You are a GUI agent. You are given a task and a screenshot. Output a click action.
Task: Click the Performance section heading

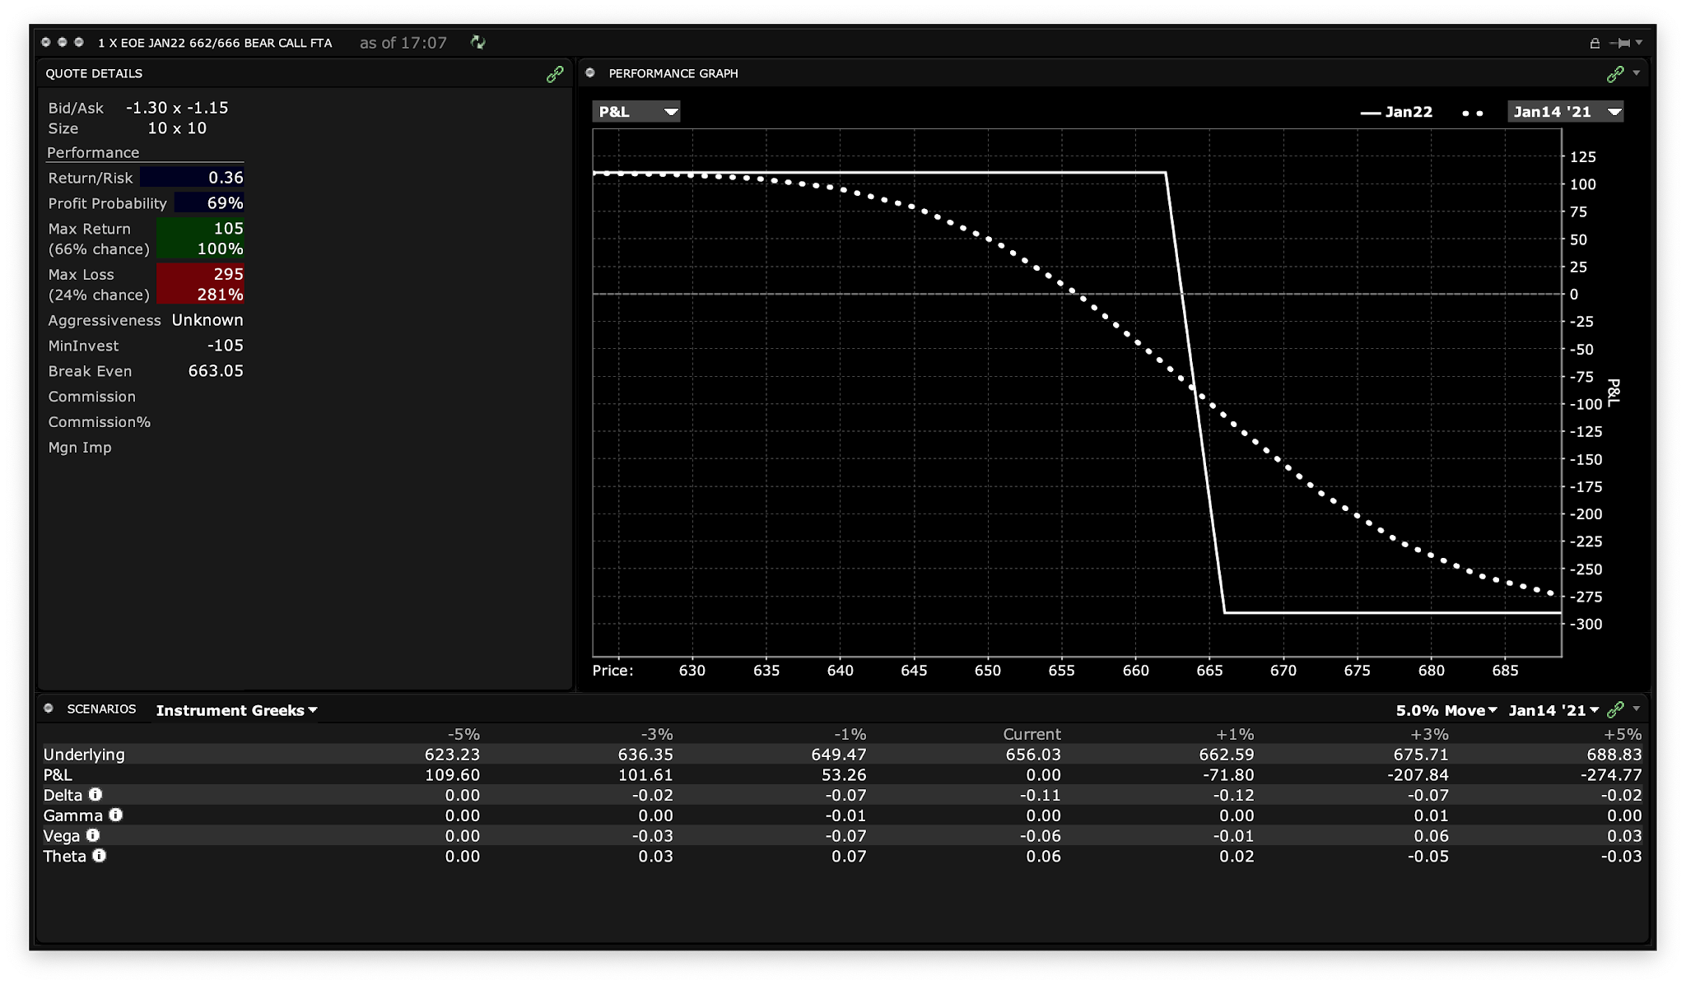[x=93, y=152]
